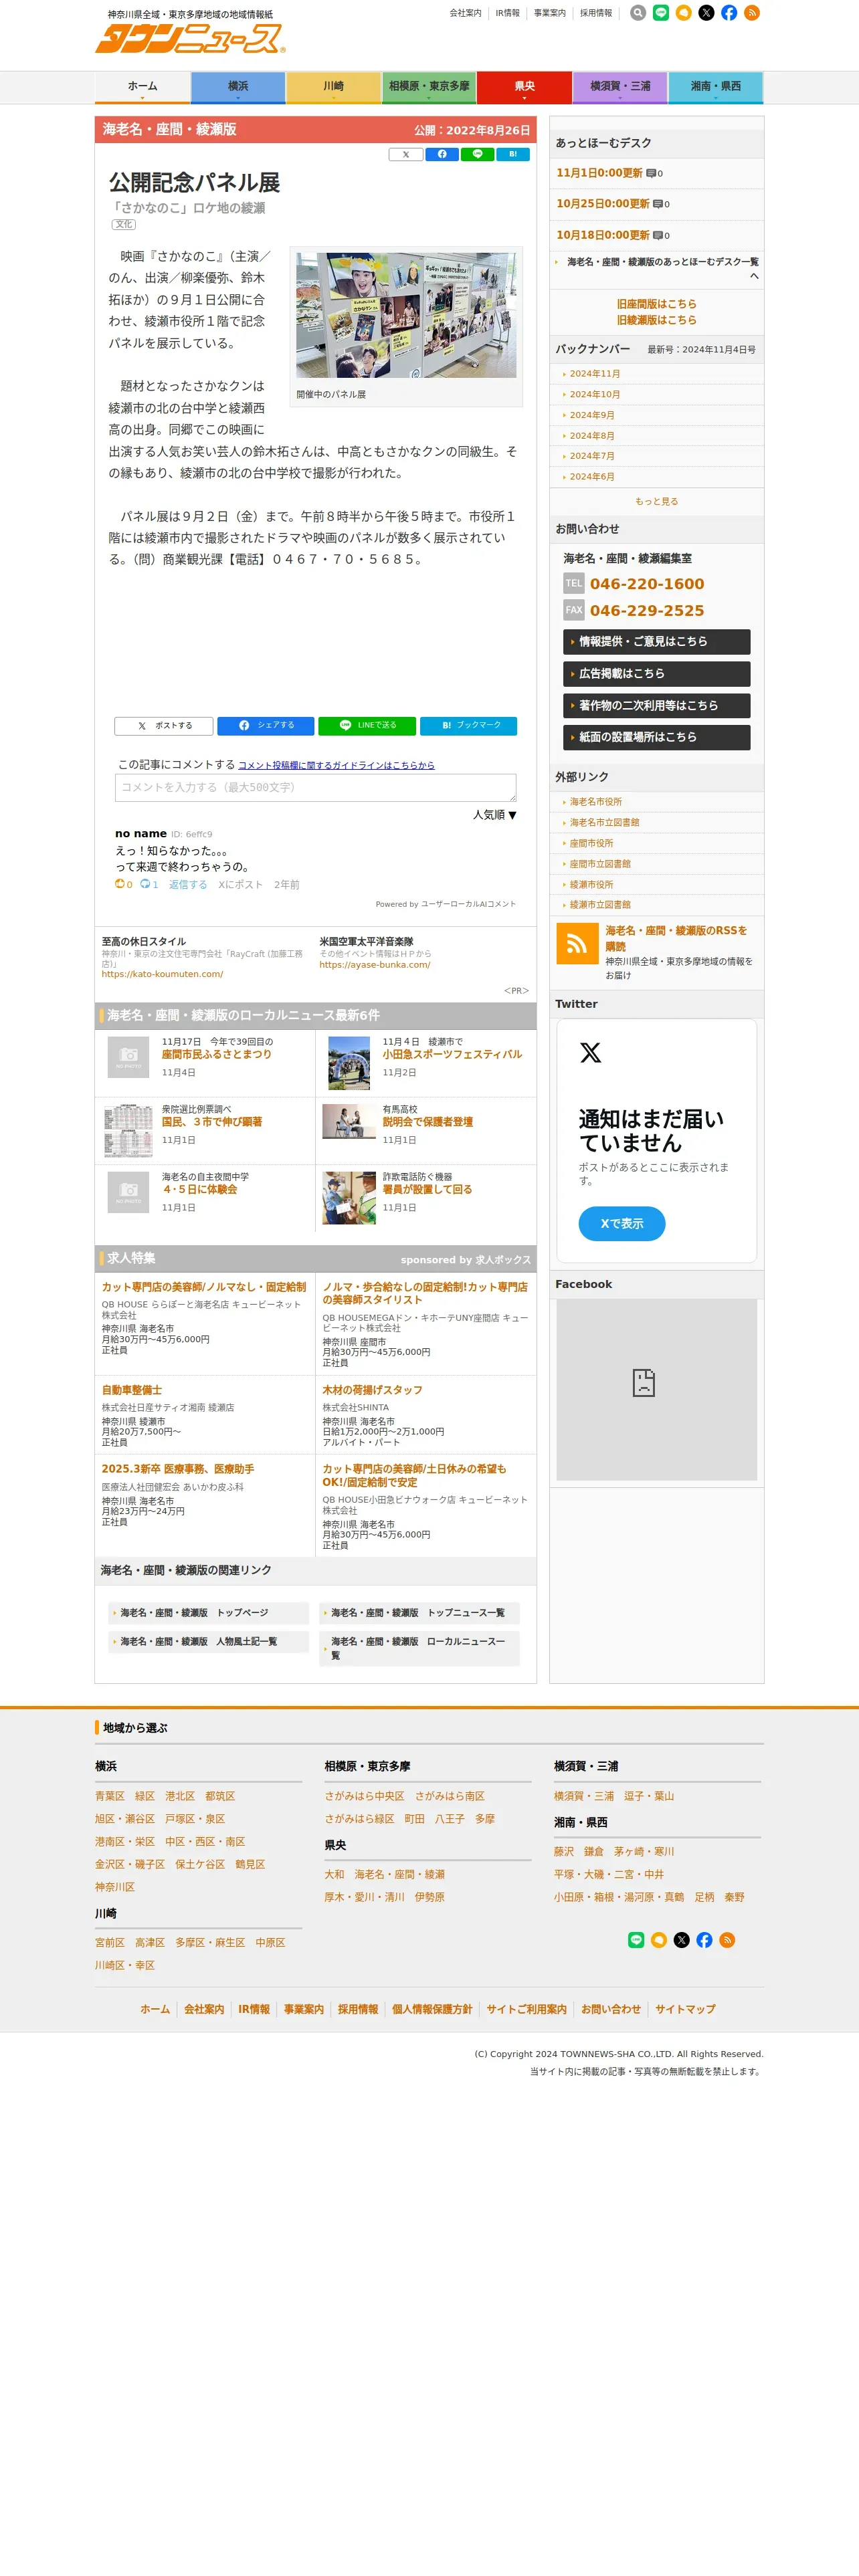The width and height of the screenshot is (859, 2576).
Task: Open 広告掲載はこちら button
Action: (x=657, y=674)
